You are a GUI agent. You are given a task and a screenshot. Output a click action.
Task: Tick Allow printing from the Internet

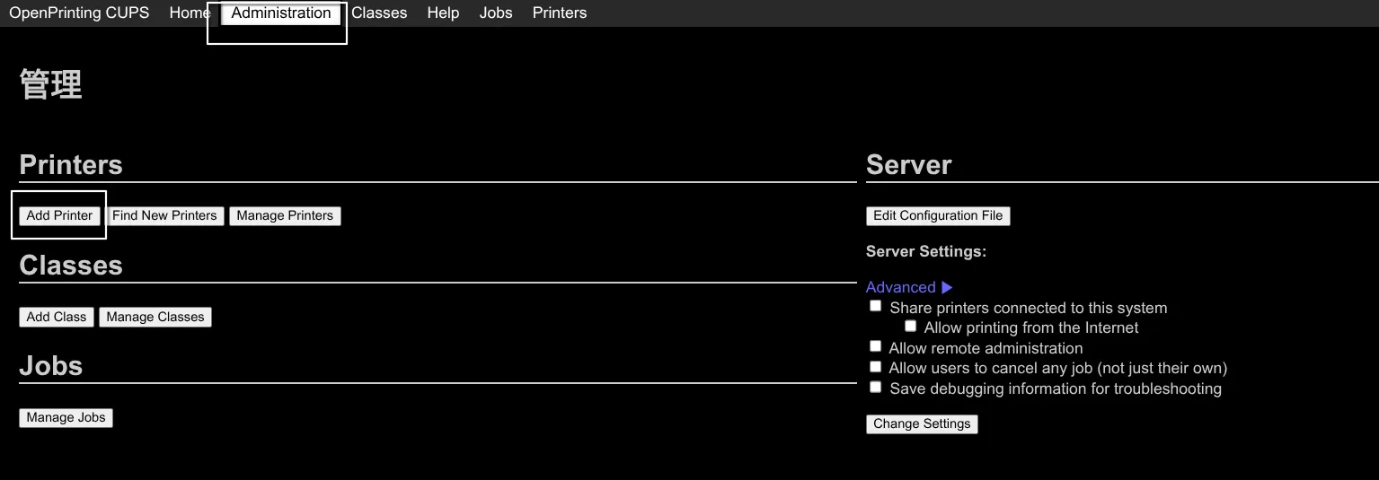coord(910,327)
